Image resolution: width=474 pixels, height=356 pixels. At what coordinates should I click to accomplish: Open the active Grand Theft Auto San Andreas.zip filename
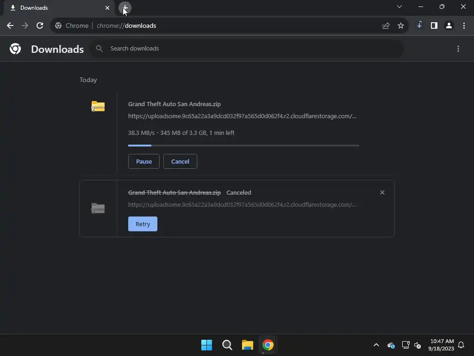pyautogui.click(x=175, y=104)
